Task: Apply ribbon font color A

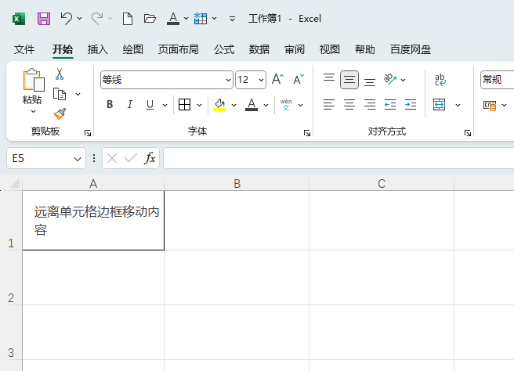Action: pos(252,105)
